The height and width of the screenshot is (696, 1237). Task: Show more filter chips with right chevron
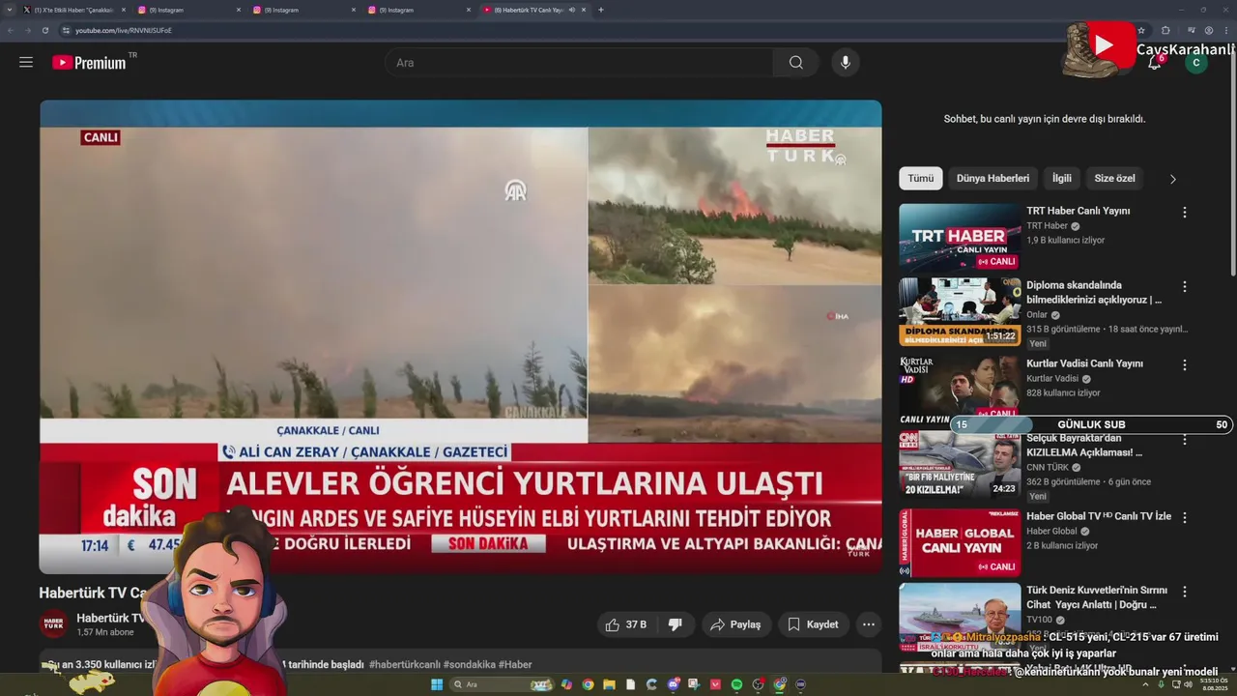coord(1173,179)
